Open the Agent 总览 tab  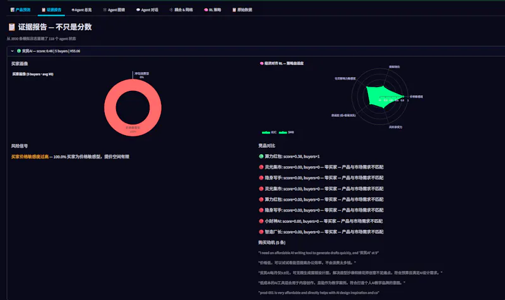click(81, 10)
